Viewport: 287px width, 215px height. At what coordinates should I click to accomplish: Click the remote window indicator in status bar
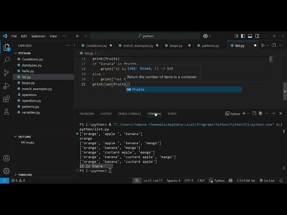[x=4, y=181]
